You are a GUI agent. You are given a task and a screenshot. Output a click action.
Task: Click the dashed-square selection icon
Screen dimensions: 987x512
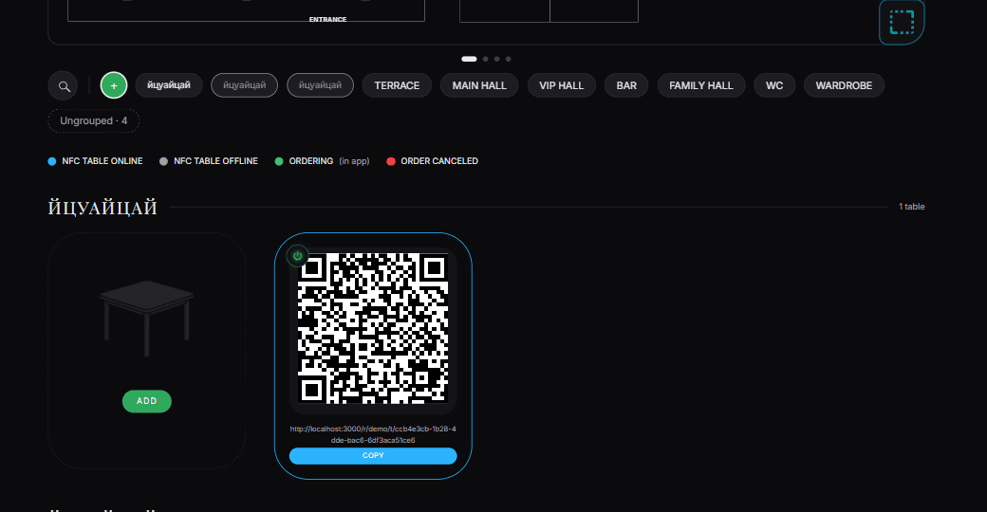pyautogui.click(x=902, y=22)
